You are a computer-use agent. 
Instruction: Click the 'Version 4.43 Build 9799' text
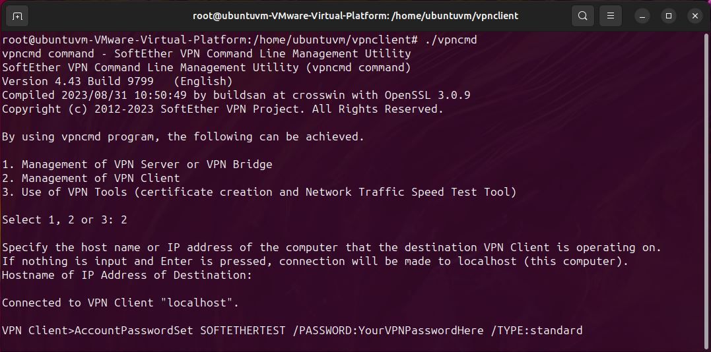[78, 81]
